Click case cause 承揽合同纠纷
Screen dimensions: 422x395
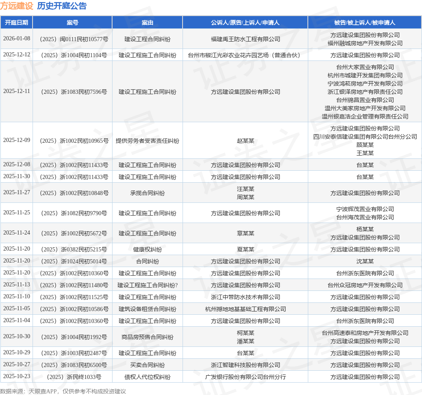(x=148, y=193)
